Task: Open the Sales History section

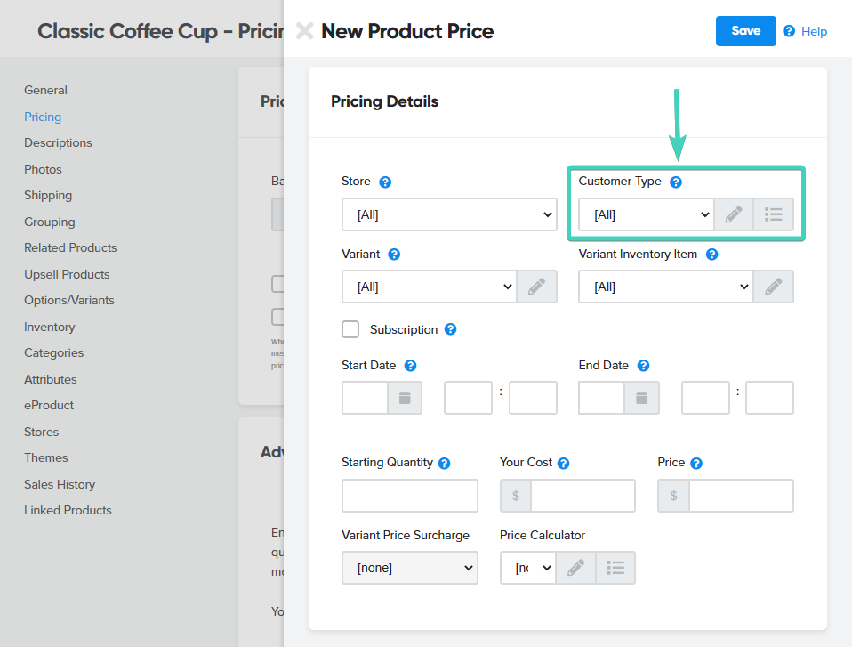Action: pyautogui.click(x=60, y=484)
